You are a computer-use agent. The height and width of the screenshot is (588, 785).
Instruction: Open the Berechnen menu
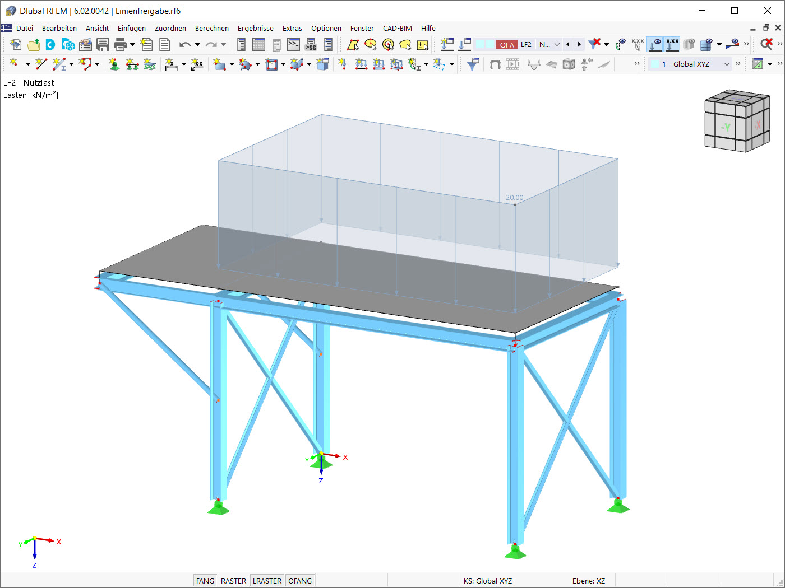[x=212, y=28]
